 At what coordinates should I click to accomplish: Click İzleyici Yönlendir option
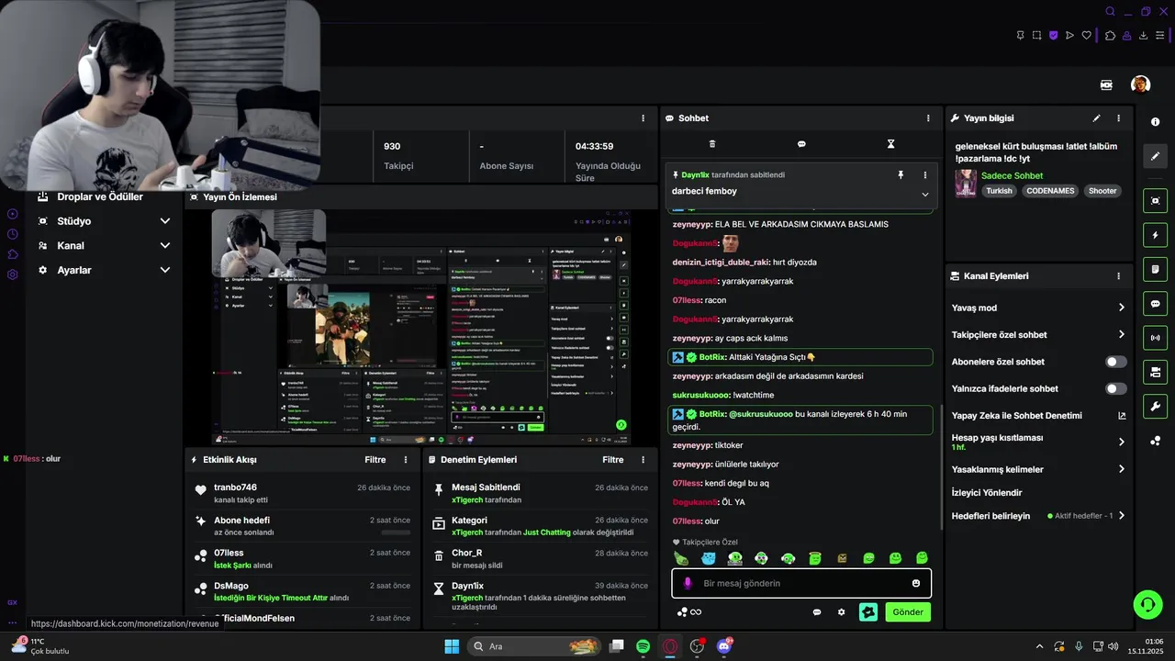tap(987, 493)
